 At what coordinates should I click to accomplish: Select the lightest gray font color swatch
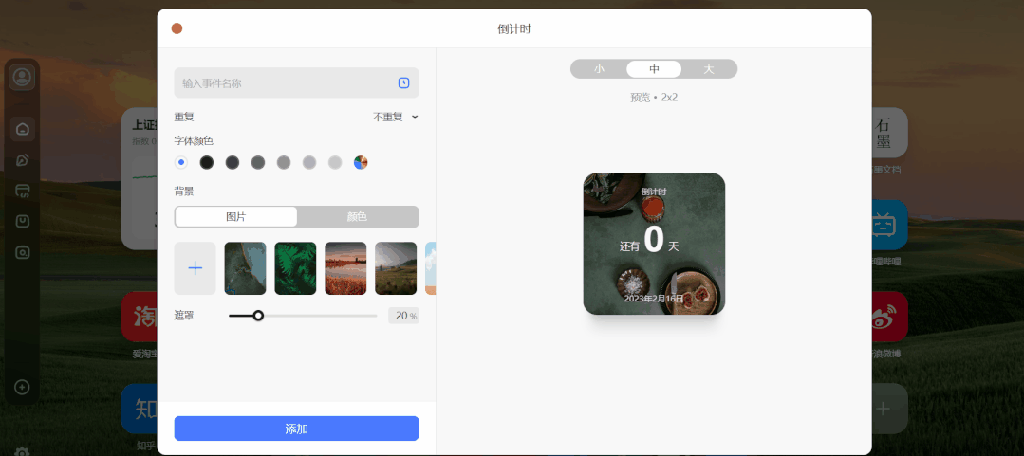coord(335,162)
